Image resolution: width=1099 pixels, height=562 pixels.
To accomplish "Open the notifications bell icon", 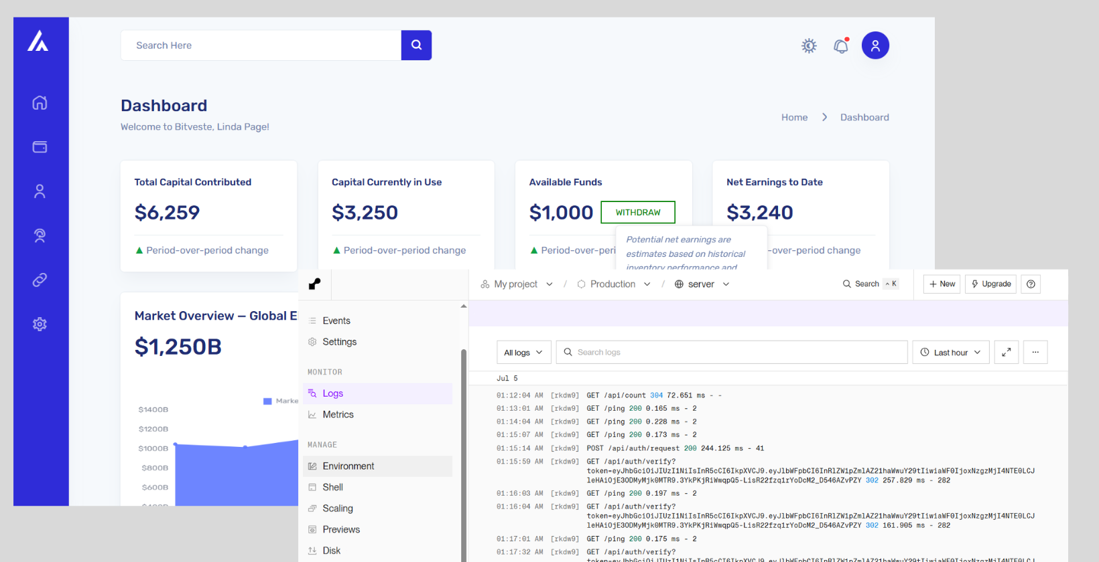I will pos(841,45).
